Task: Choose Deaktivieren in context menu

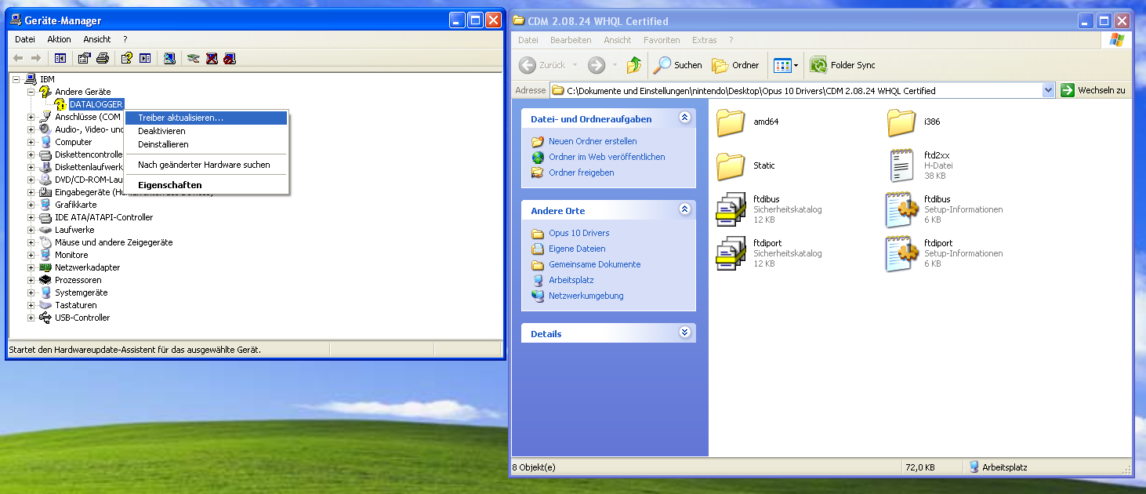Action: point(206,131)
